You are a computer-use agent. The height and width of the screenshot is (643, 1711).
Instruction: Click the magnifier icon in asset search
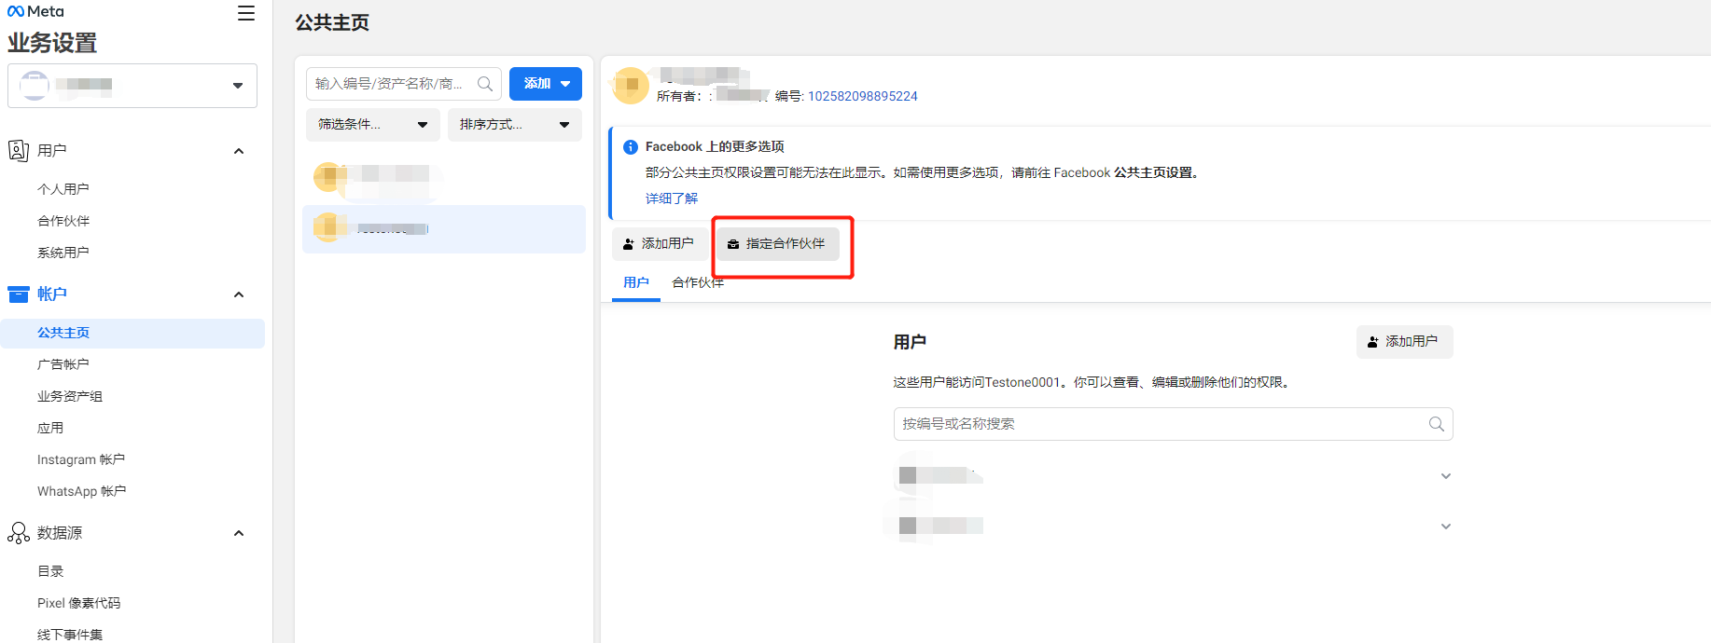click(x=485, y=84)
